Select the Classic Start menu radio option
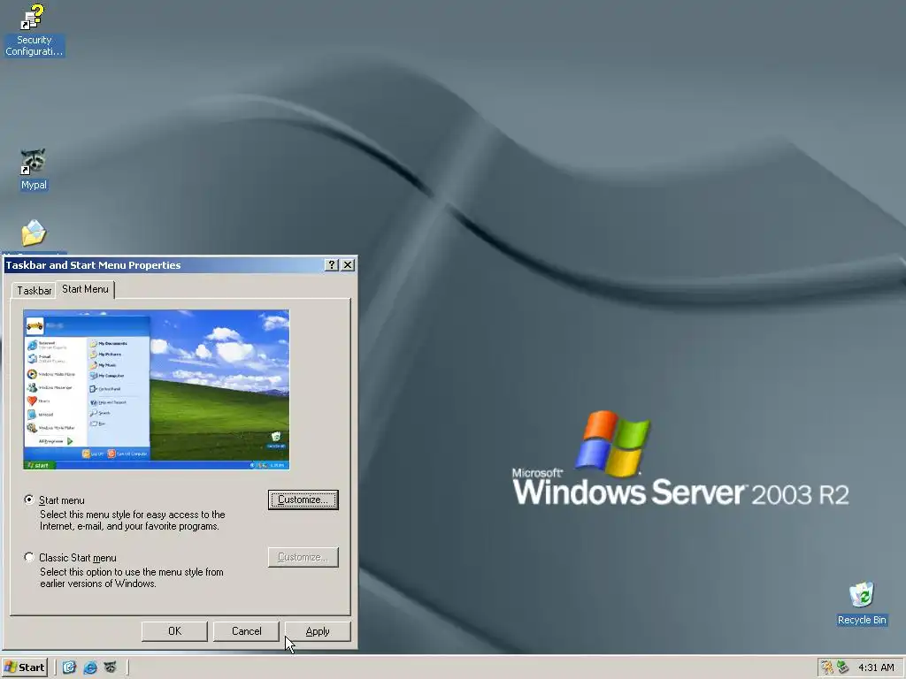The image size is (906, 679). coord(29,557)
